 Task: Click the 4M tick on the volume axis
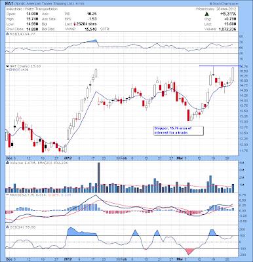[241, 163]
